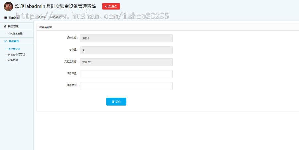Viewport: 299px width, 150px height.
Task: Click the 设备名称: field label
Action: pyautogui.click(x=72, y=38)
